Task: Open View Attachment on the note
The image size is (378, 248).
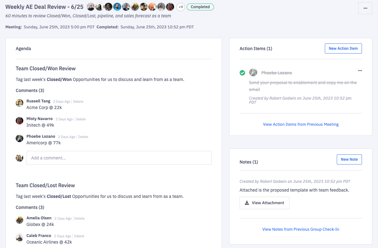Action: point(264,203)
